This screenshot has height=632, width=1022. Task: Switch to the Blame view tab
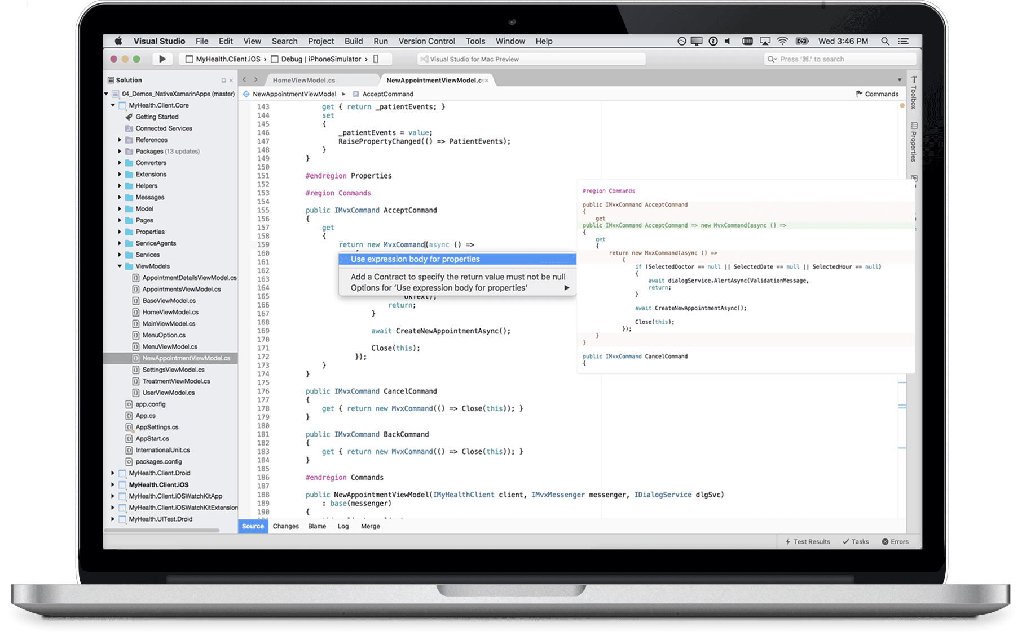[317, 526]
